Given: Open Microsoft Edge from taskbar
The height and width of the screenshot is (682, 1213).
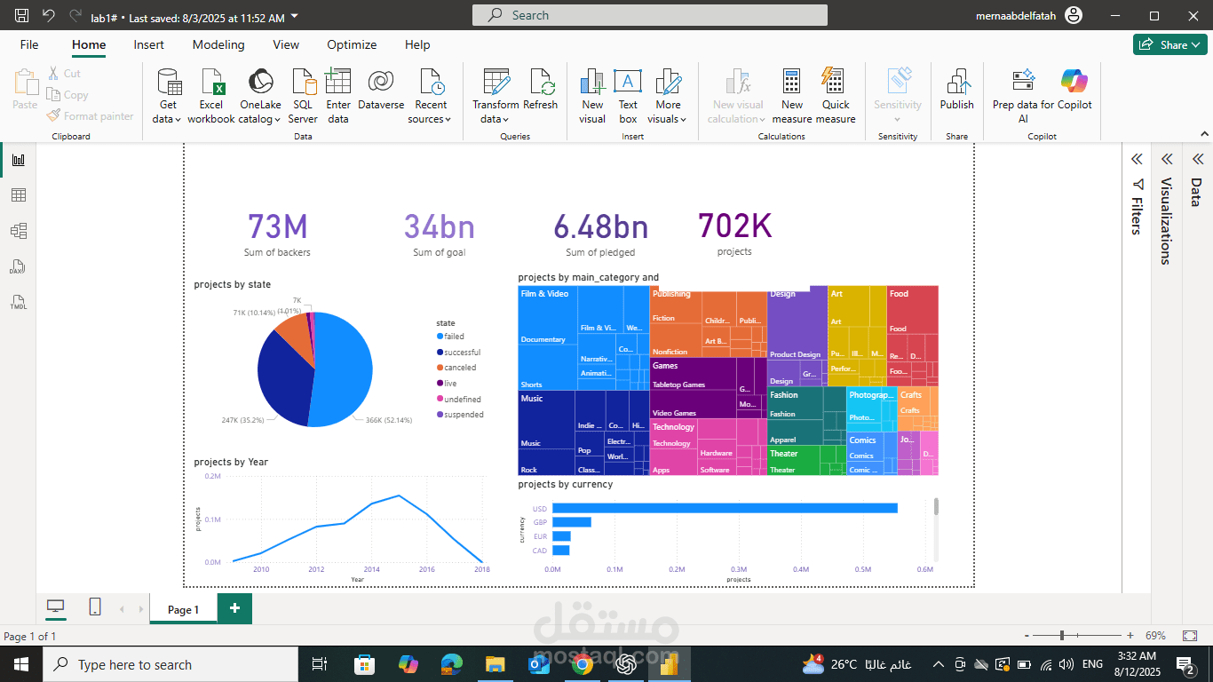Looking at the screenshot, I should click(x=452, y=664).
